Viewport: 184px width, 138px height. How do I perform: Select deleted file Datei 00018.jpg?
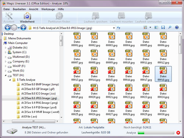(x=163, y=74)
